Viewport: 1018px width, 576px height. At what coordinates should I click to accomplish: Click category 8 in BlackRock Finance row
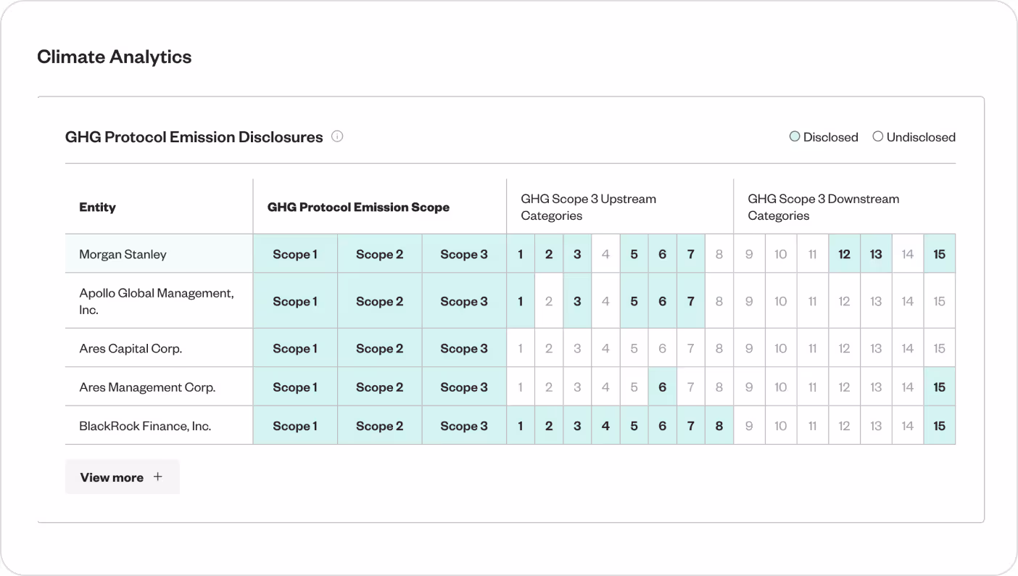point(719,426)
